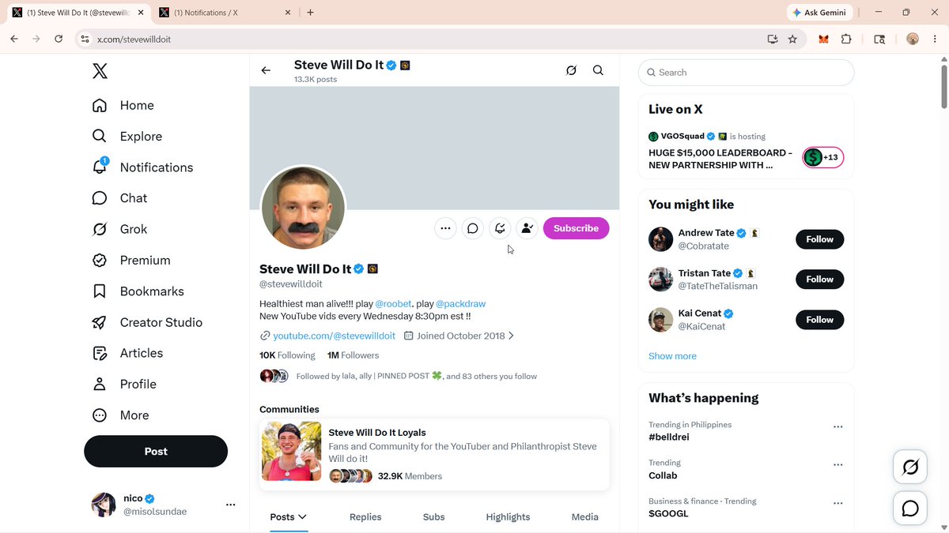Switch to Replies tab
The image size is (949, 533).
[365, 517]
